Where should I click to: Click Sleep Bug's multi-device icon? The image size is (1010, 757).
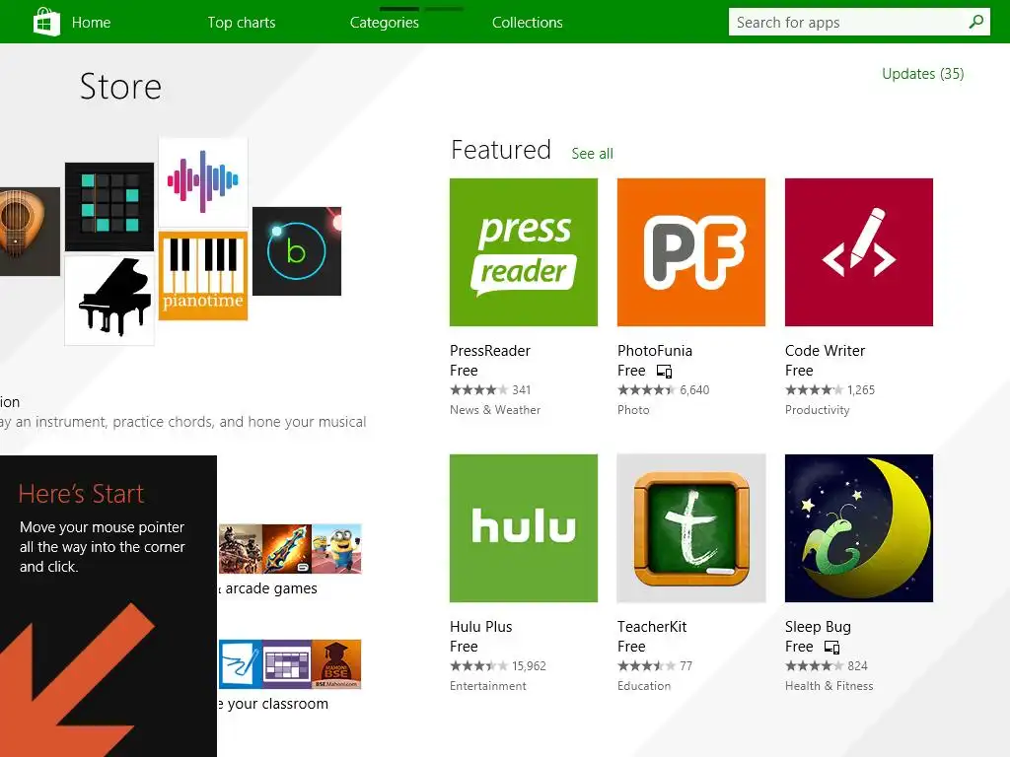(x=831, y=648)
